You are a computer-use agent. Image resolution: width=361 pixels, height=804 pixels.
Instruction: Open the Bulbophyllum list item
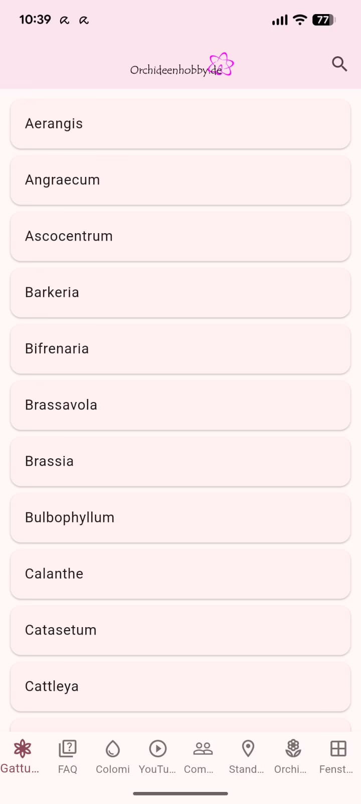click(x=180, y=518)
